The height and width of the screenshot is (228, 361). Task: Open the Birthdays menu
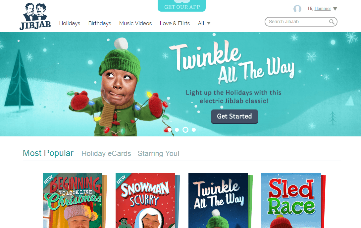(x=100, y=23)
